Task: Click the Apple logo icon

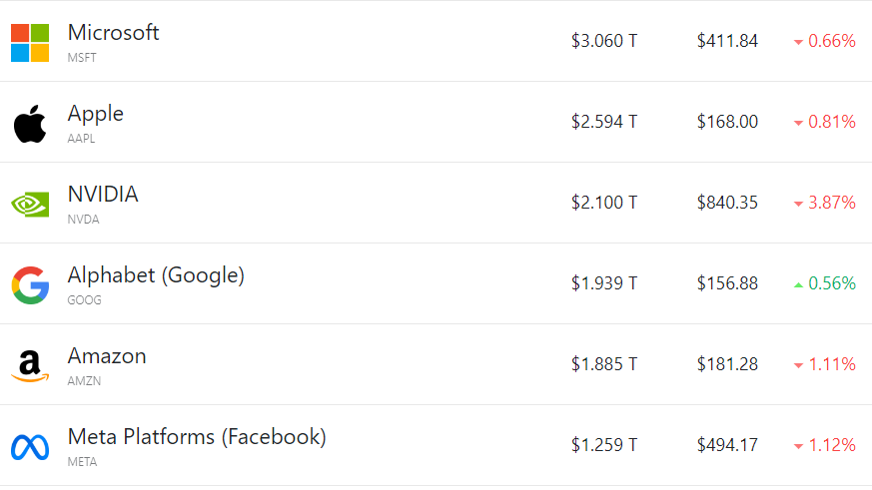Action: (x=30, y=124)
